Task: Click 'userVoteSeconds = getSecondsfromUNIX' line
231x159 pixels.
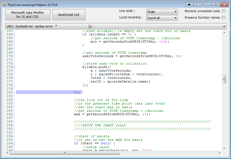Action: [x=132, y=56]
